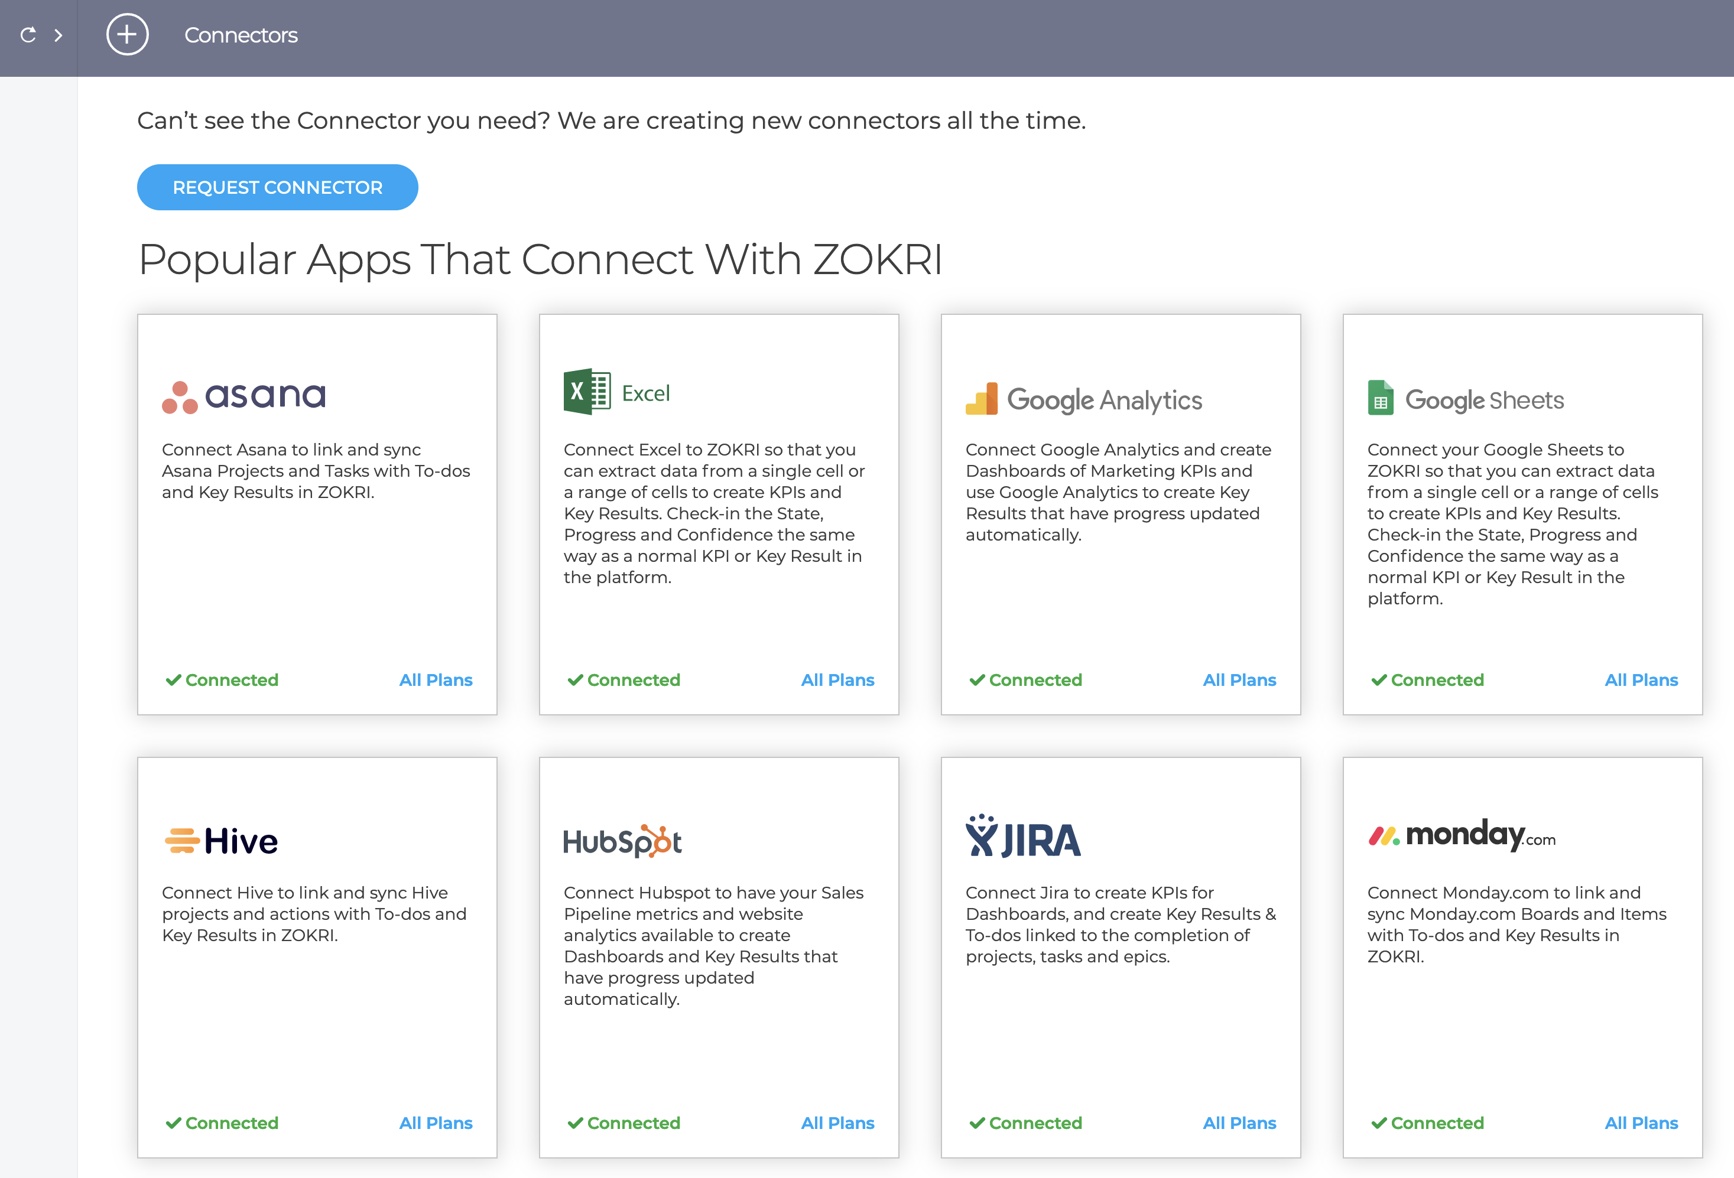Select the Google Analytics description text
1734x1178 pixels.
pos(1118,492)
